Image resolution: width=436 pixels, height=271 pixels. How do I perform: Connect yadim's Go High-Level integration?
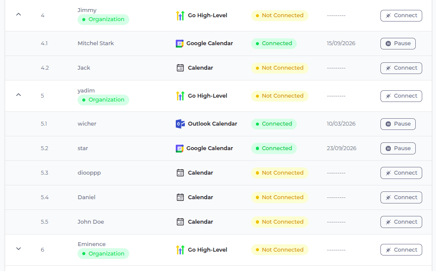pos(401,96)
